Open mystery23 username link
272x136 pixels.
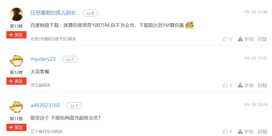(x=43, y=59)
